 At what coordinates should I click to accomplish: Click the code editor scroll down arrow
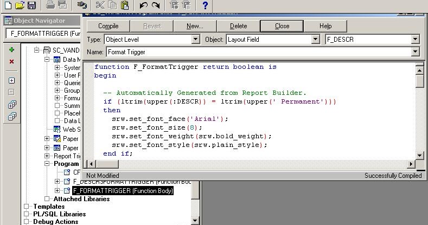(x=419, y=156)
